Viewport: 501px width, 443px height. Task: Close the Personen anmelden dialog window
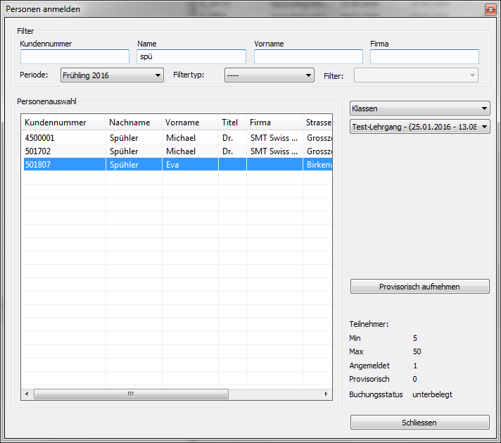coord(490,9)
